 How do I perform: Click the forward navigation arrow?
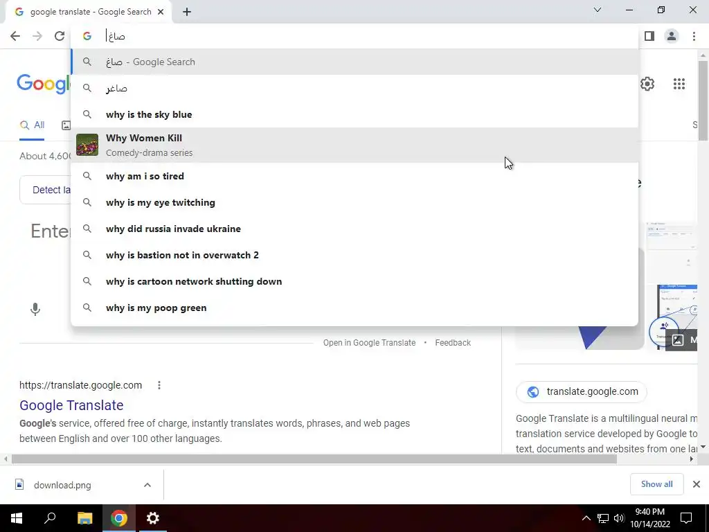pyautogui.click(x=37, y=36)
